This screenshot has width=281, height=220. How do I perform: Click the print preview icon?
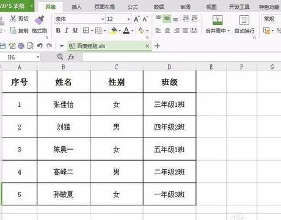pos(31,46)
